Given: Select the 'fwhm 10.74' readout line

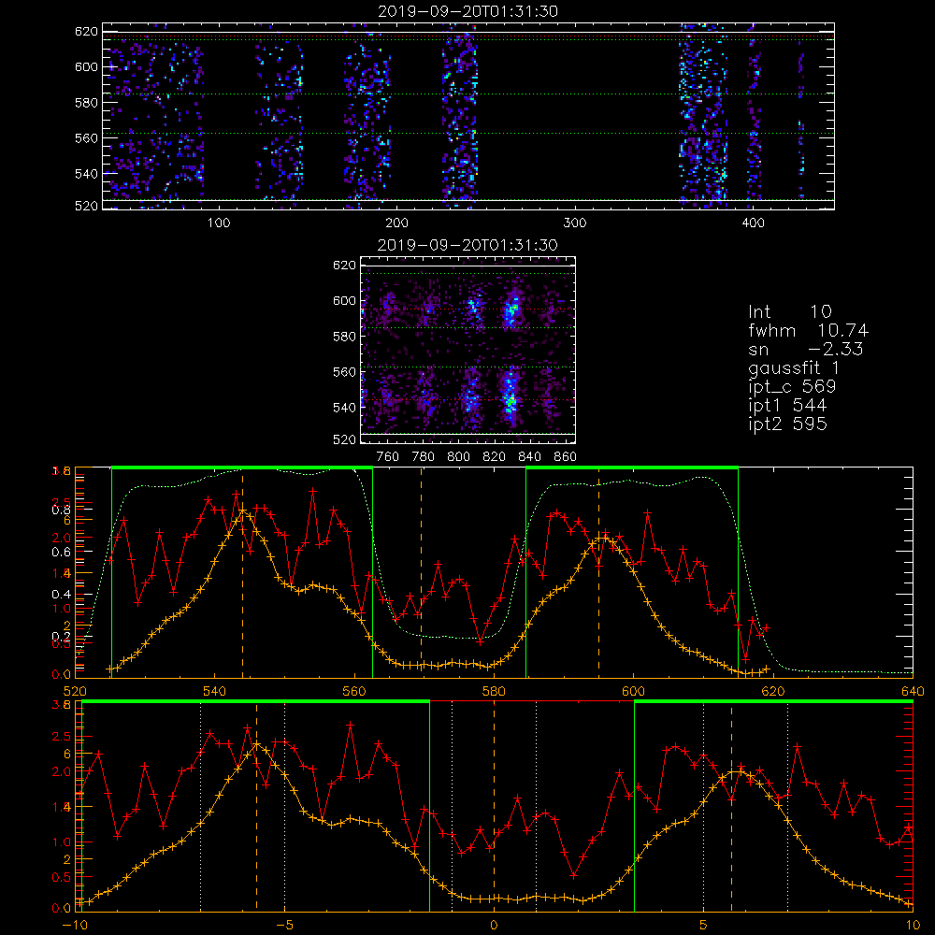Looking at the screenshot, I should [808, 330].
